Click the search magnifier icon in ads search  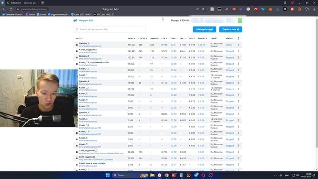click(x=77, y=29)
